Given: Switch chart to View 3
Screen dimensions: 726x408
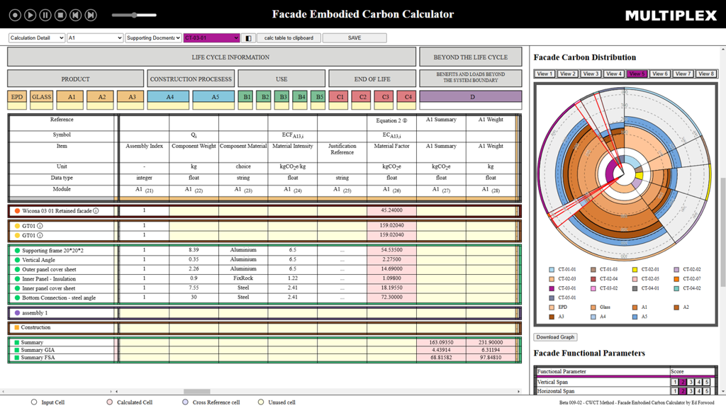Looking at the screenshot, I should 591,74.
